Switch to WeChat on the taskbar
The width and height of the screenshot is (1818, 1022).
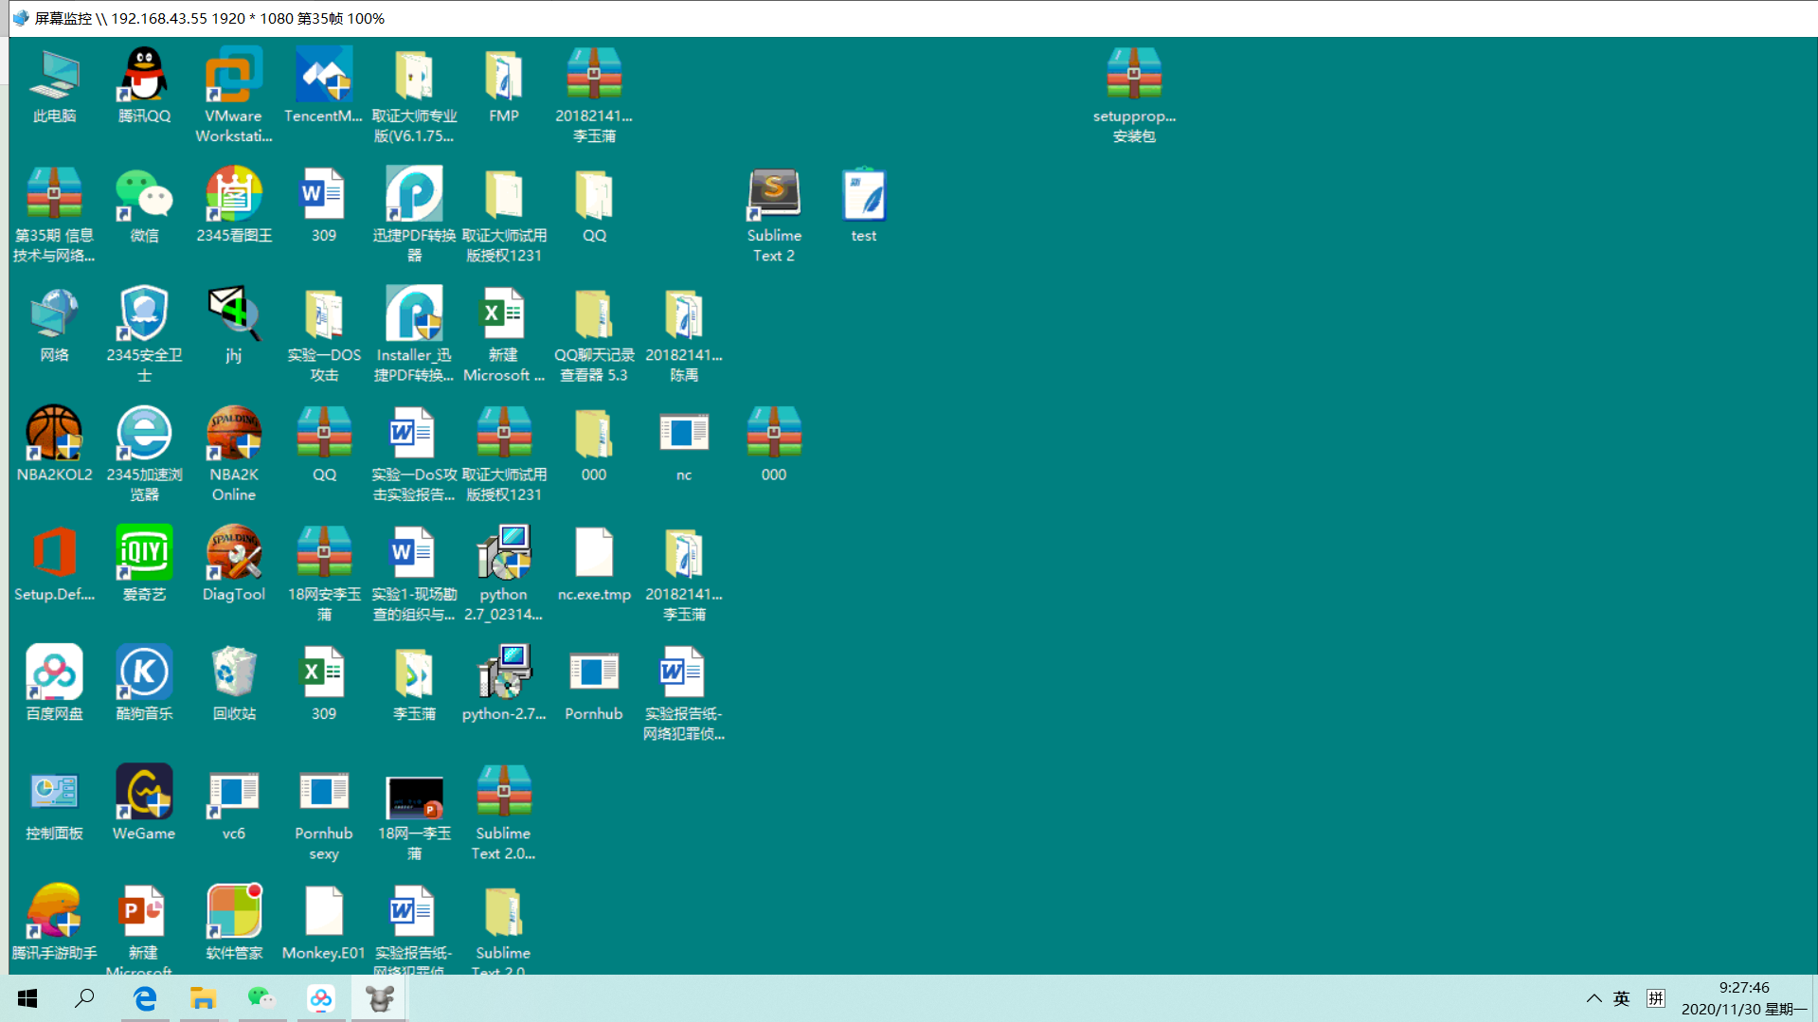tap(261, 998)
